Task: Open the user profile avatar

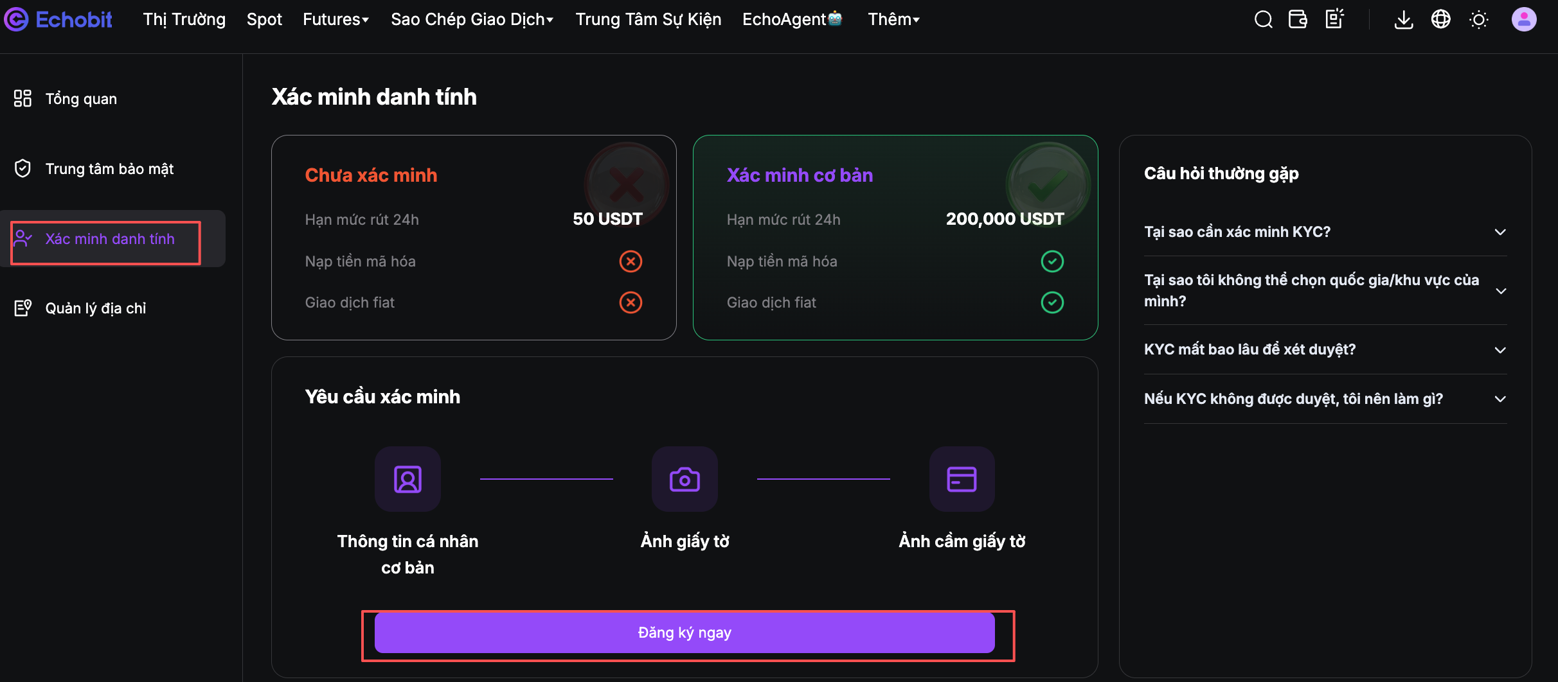Action: [1523, 19]
